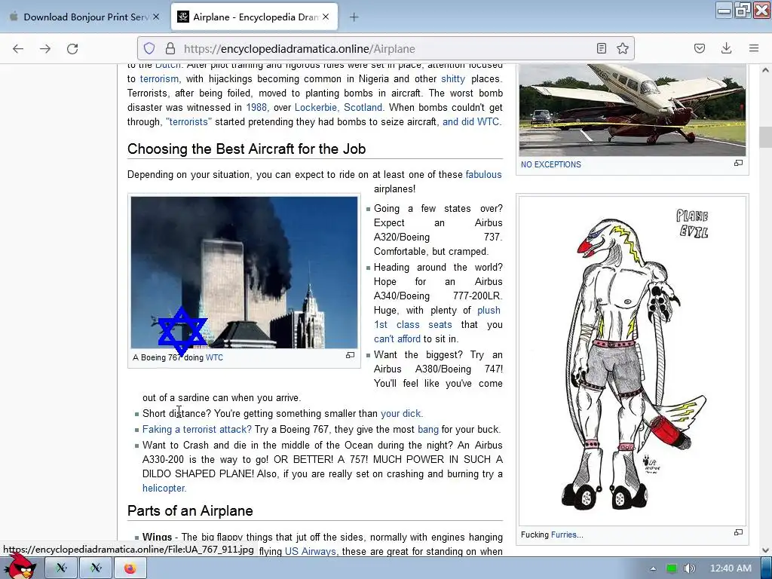Open WTC link in image caption
This screenshot has width=772, height=579.
(214, 357)
